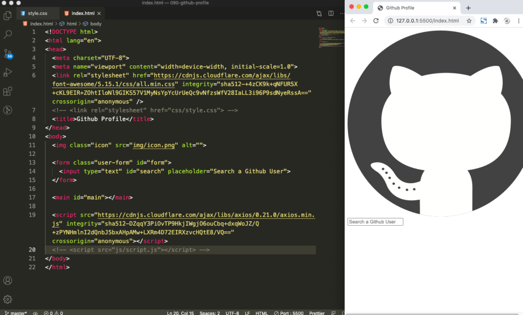Click the Split Editor icon
523x315 pixels.
[x=331, y=13]
